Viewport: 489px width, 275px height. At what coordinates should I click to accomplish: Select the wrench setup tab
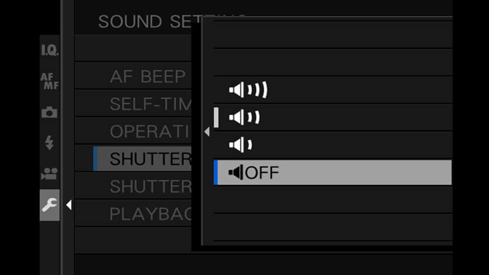point(49,205)
